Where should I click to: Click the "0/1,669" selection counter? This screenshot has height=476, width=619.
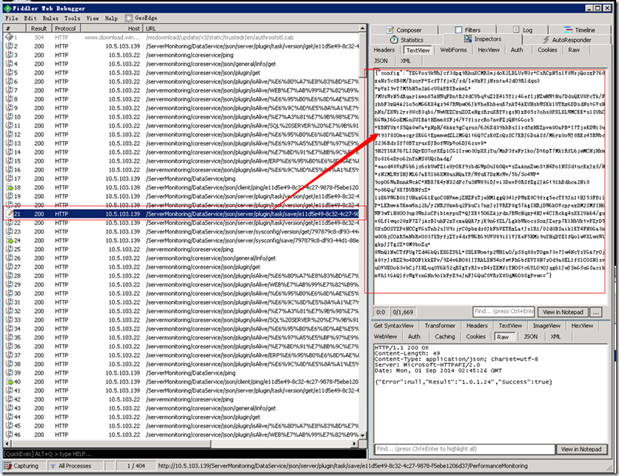(x=403, y=312)
